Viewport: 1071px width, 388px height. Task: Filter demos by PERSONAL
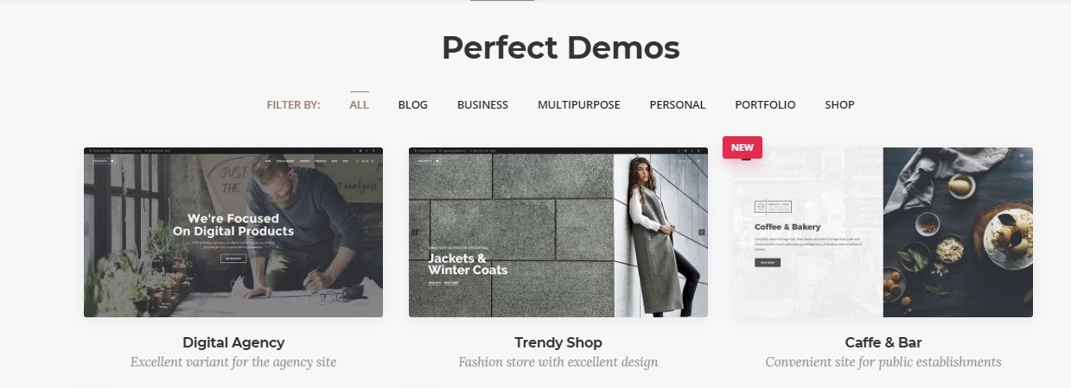pos(678,105)
